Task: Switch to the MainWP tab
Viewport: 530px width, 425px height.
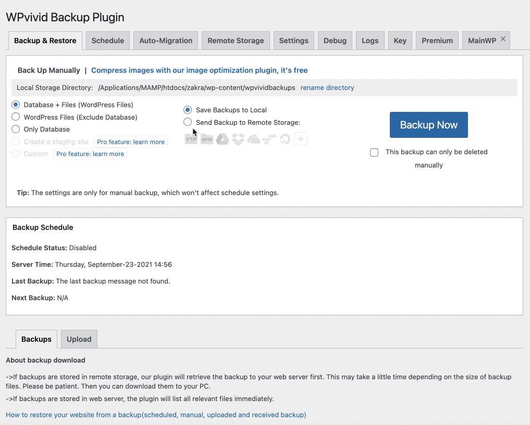Action: tap(482, 41)
